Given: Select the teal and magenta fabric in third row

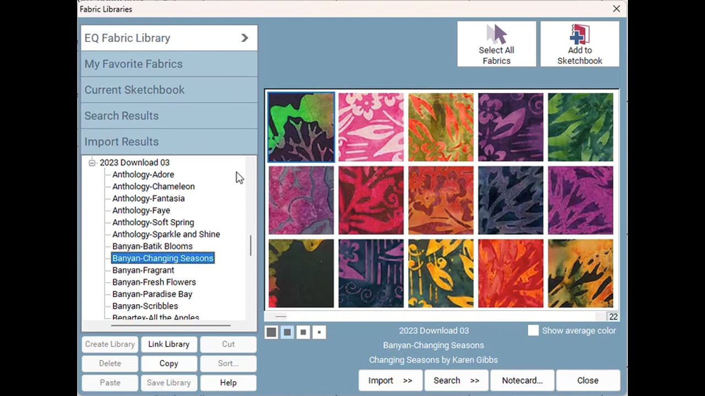Looking at the screenshot, I should click(371, 273).
